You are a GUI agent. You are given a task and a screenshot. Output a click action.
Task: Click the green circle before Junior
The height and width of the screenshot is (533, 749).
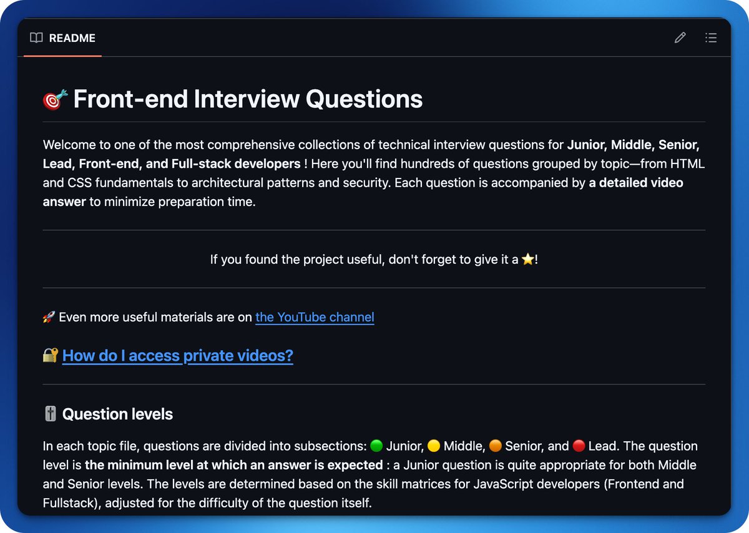click(x=376, y=446)
